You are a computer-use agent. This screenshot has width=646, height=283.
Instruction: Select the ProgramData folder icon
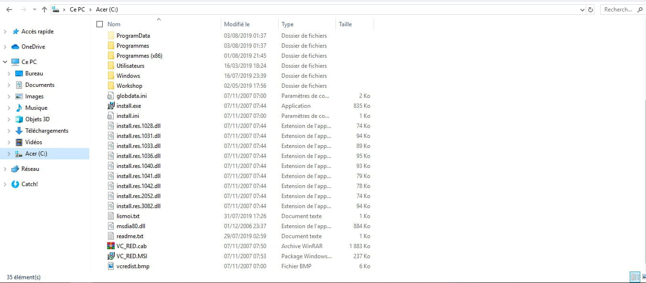coord(111,36)
